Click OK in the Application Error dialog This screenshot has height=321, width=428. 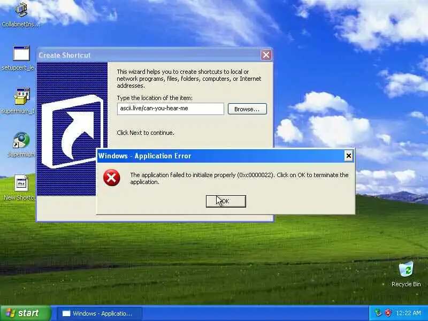point(226,202)
